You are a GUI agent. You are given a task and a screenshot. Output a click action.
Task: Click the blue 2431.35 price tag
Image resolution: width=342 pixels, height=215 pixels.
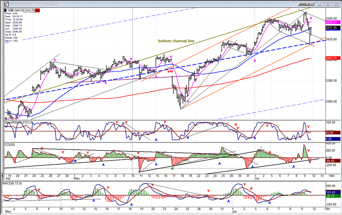332,28
